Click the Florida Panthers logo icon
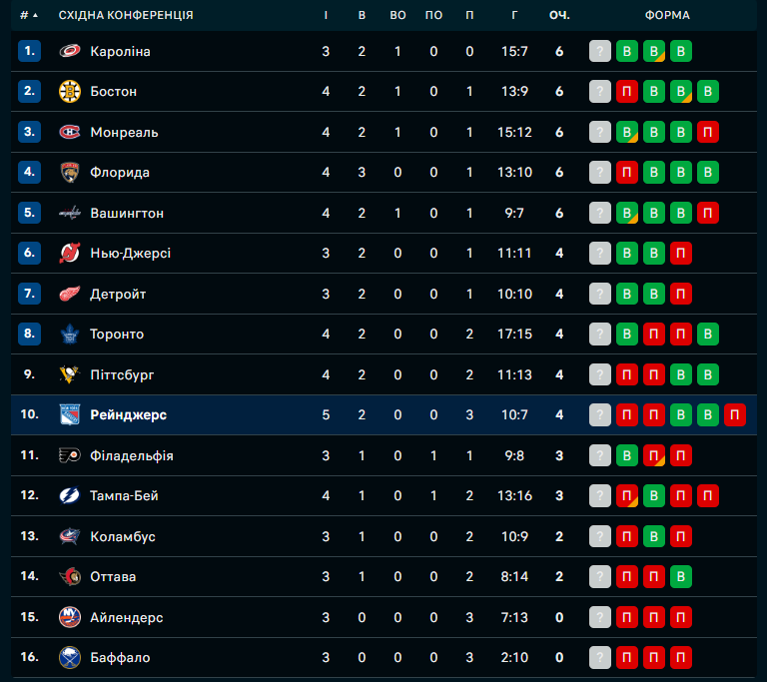 click(69, 173)
